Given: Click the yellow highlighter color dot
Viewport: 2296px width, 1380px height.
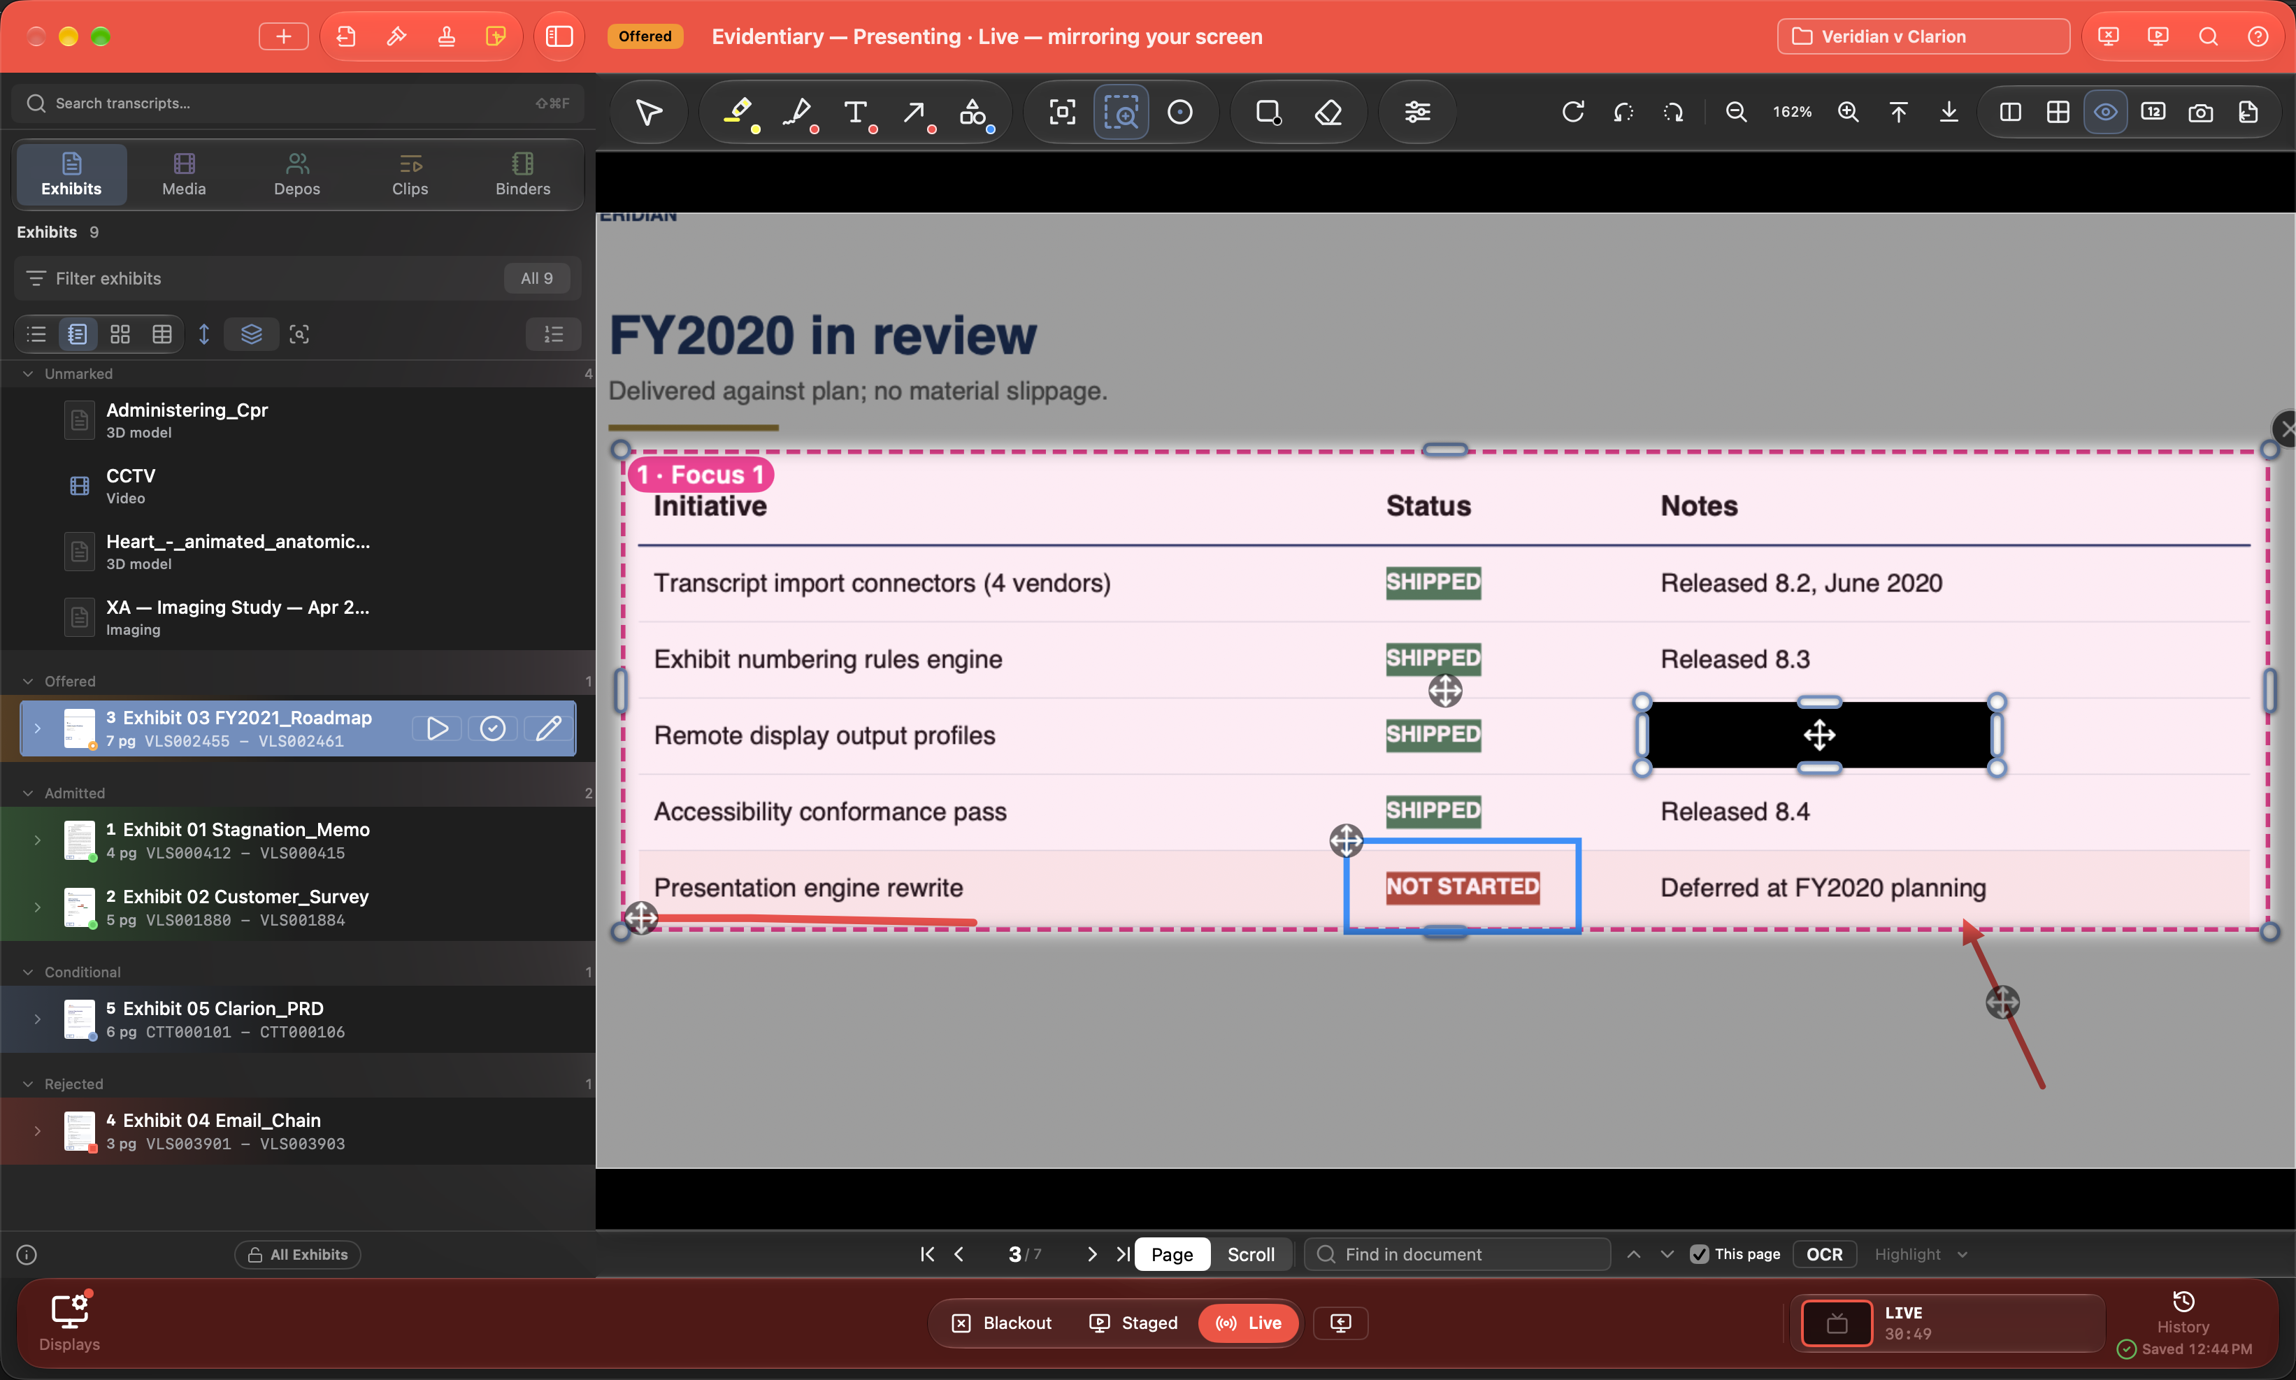Looking at the screenshot, I should pyautogui.click(x=756, y=129).
